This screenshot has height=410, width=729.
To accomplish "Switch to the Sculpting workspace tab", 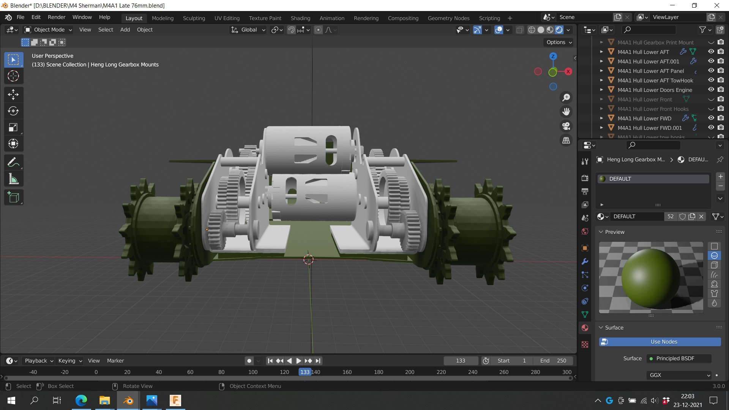I will click(194, 18).
